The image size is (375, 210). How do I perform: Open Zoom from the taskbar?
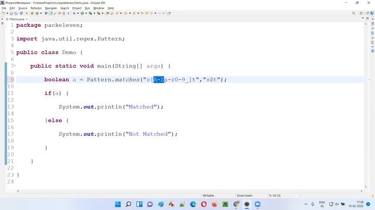(x=258, y=204)
